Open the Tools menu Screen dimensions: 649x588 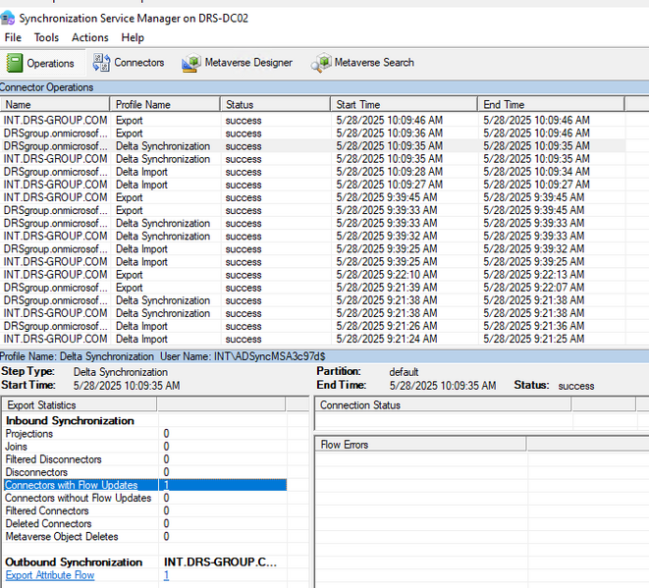click(x=46, y=37)
